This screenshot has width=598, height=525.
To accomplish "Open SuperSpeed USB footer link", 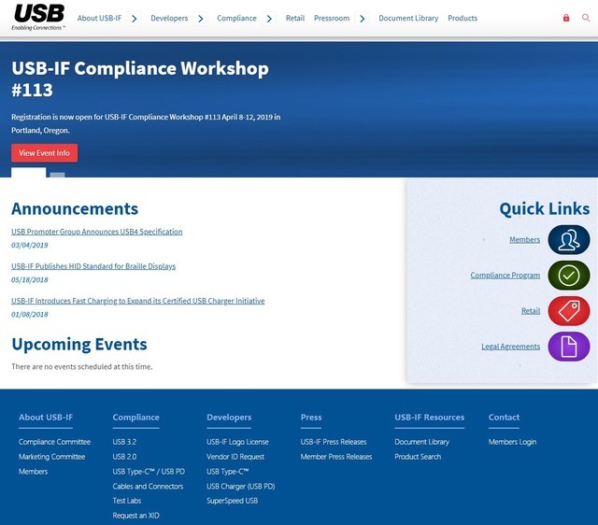I will pos(233,501).
